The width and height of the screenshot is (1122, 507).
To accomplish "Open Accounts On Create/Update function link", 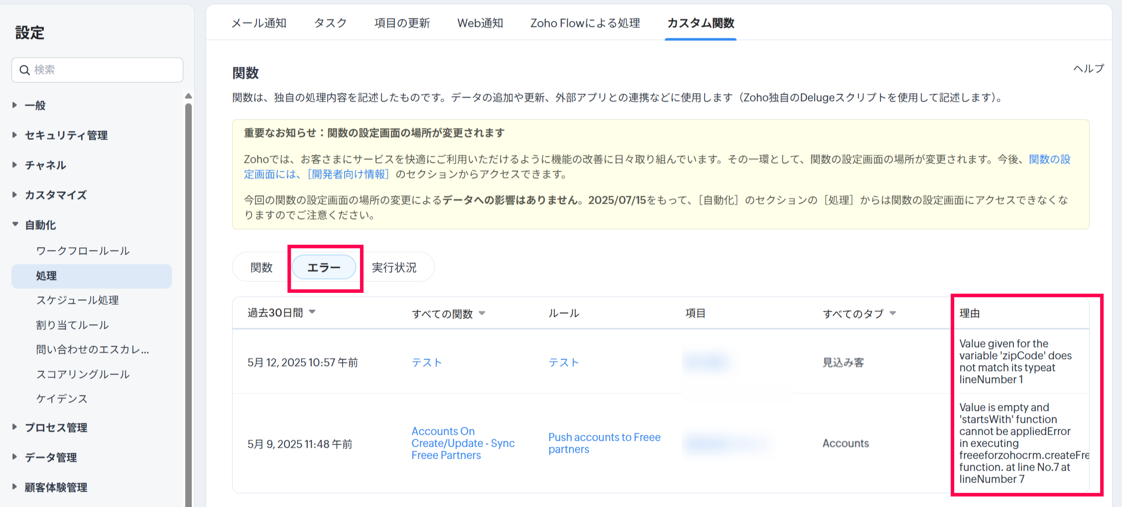I will 463,443.
